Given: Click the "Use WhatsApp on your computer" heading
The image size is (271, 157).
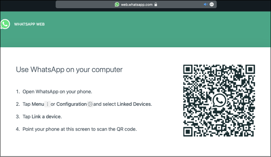Looking at the screenshot, I should click(x=69, y=70).
